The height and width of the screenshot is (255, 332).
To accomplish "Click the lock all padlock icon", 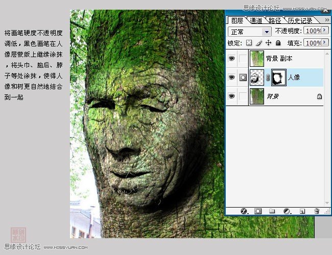I will (278, 43).
